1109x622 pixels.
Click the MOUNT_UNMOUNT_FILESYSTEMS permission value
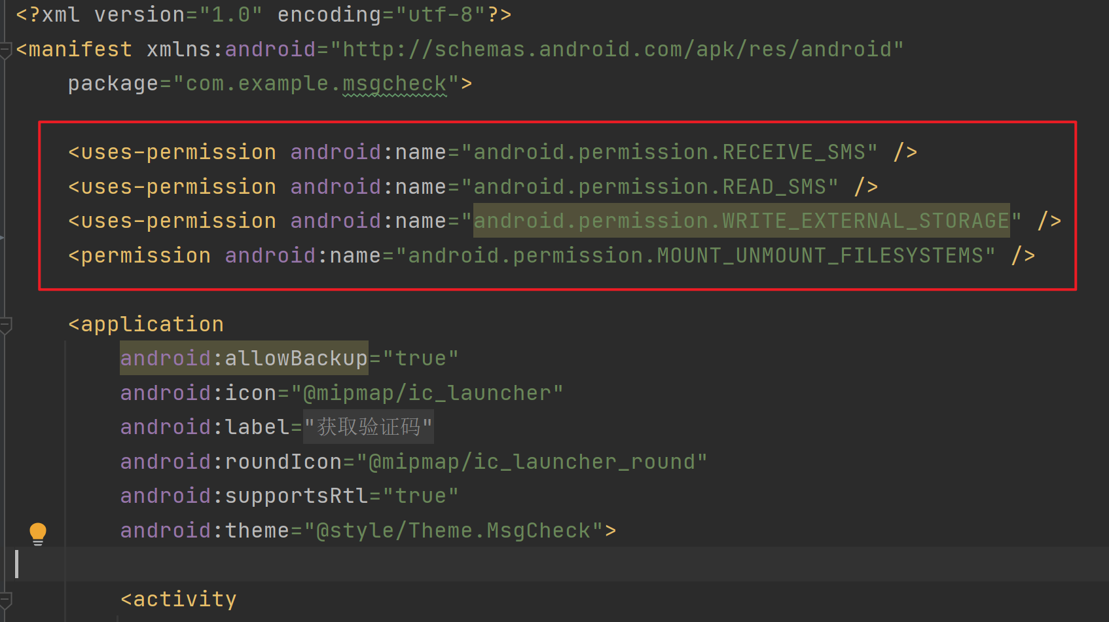click(x=695, y=256)
